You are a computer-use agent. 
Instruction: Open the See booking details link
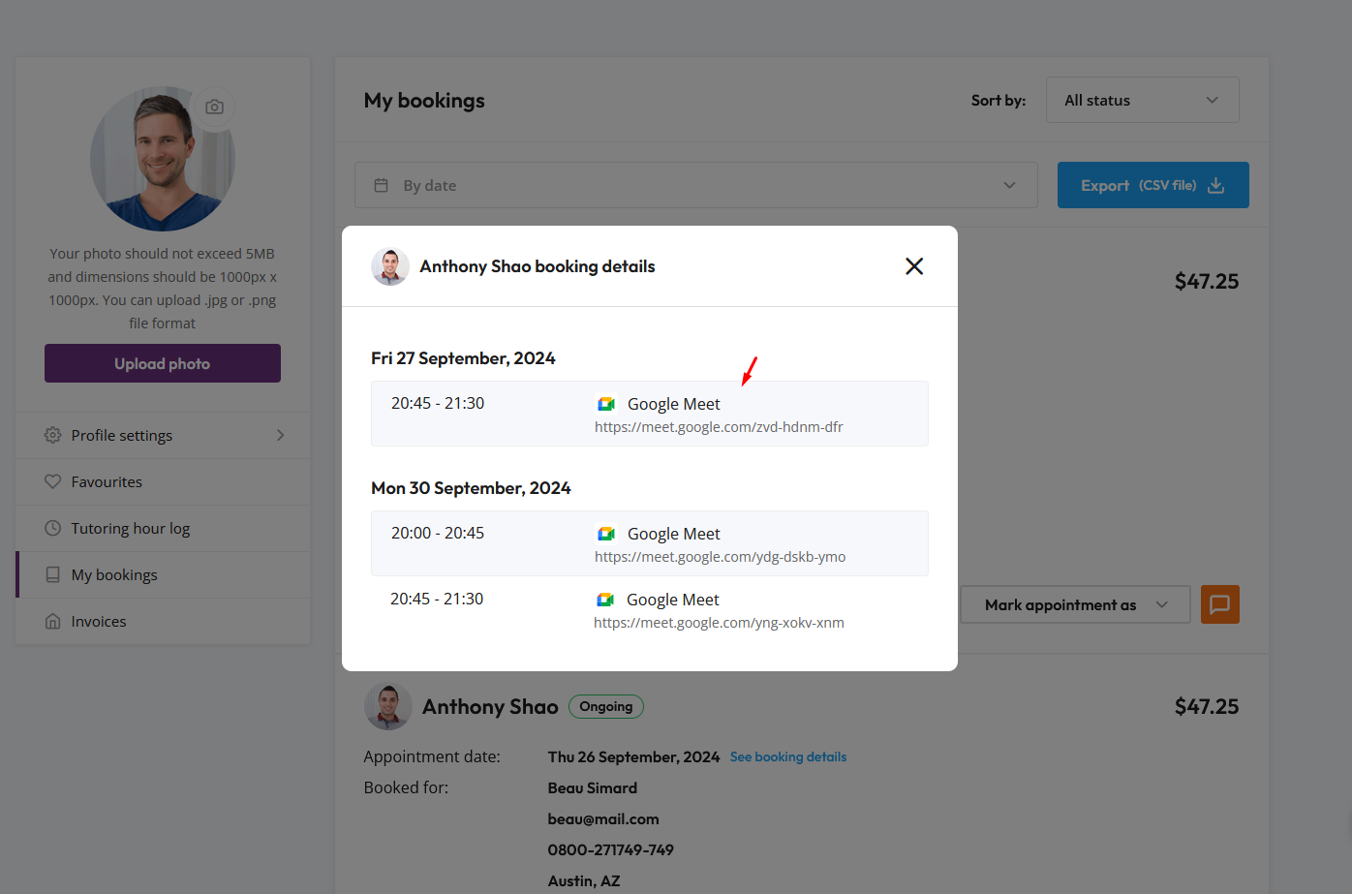tap(787, 756)
